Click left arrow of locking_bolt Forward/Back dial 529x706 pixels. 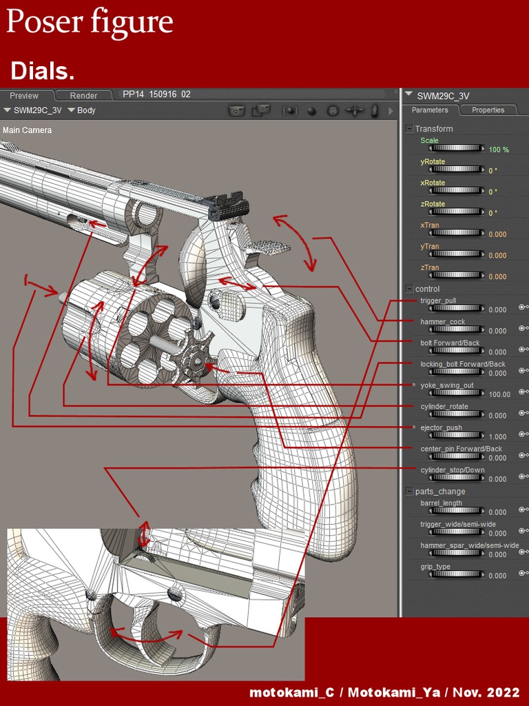point(431,372)
